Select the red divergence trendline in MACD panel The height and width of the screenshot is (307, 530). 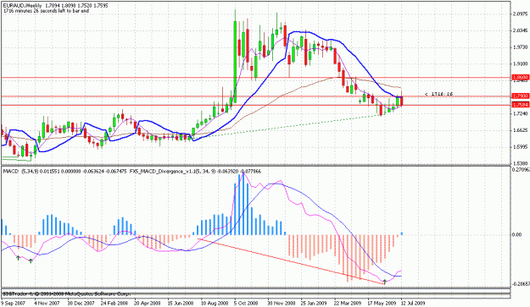[291, 261]
